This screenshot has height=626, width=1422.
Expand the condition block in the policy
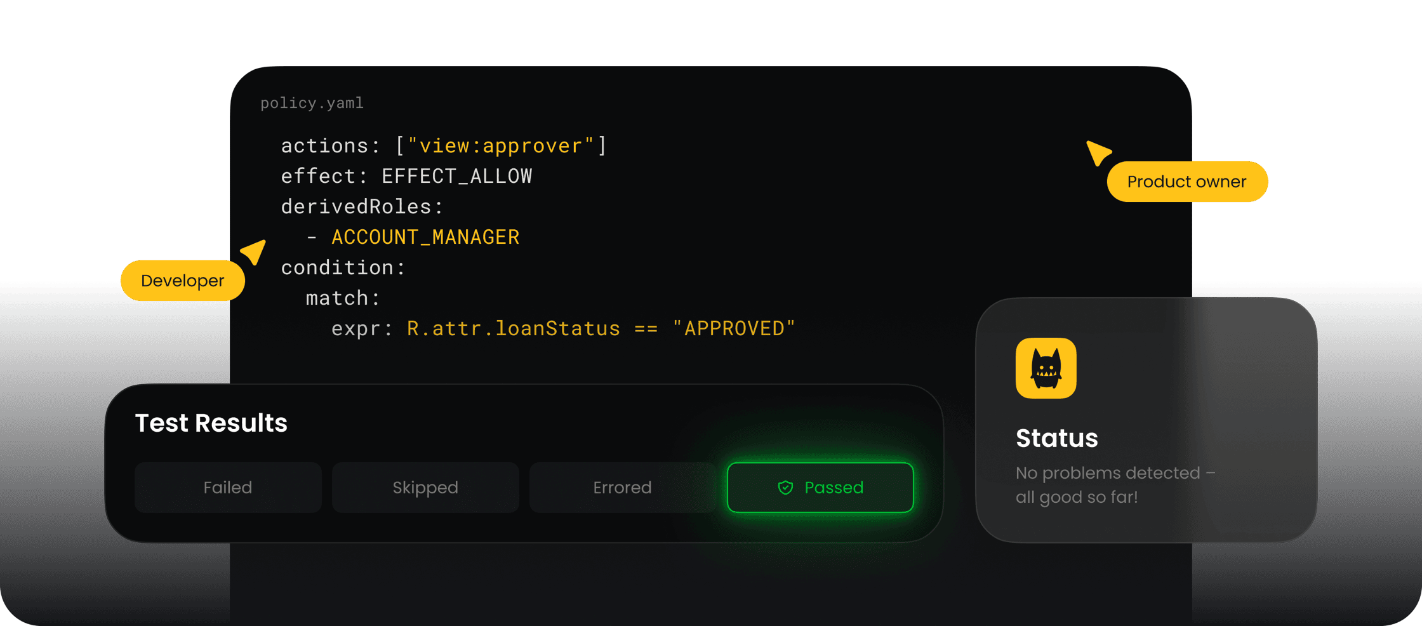(x=343, y=267)
